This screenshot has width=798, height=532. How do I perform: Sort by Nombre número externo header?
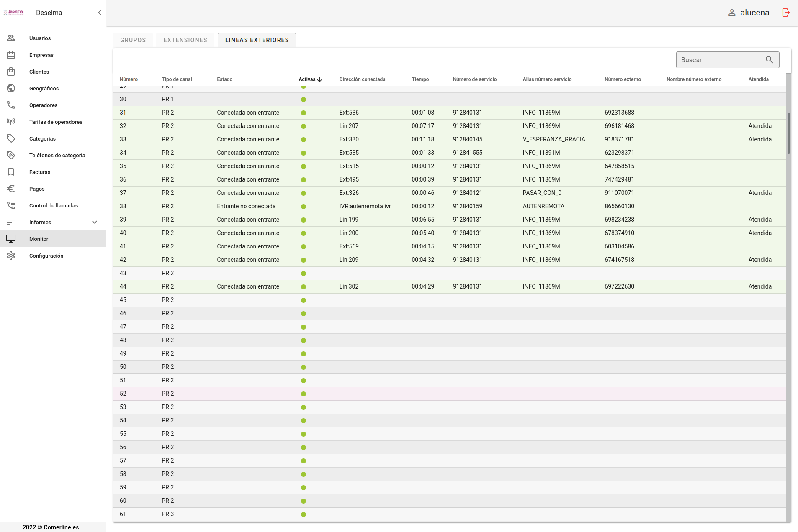tap(694, 79)
